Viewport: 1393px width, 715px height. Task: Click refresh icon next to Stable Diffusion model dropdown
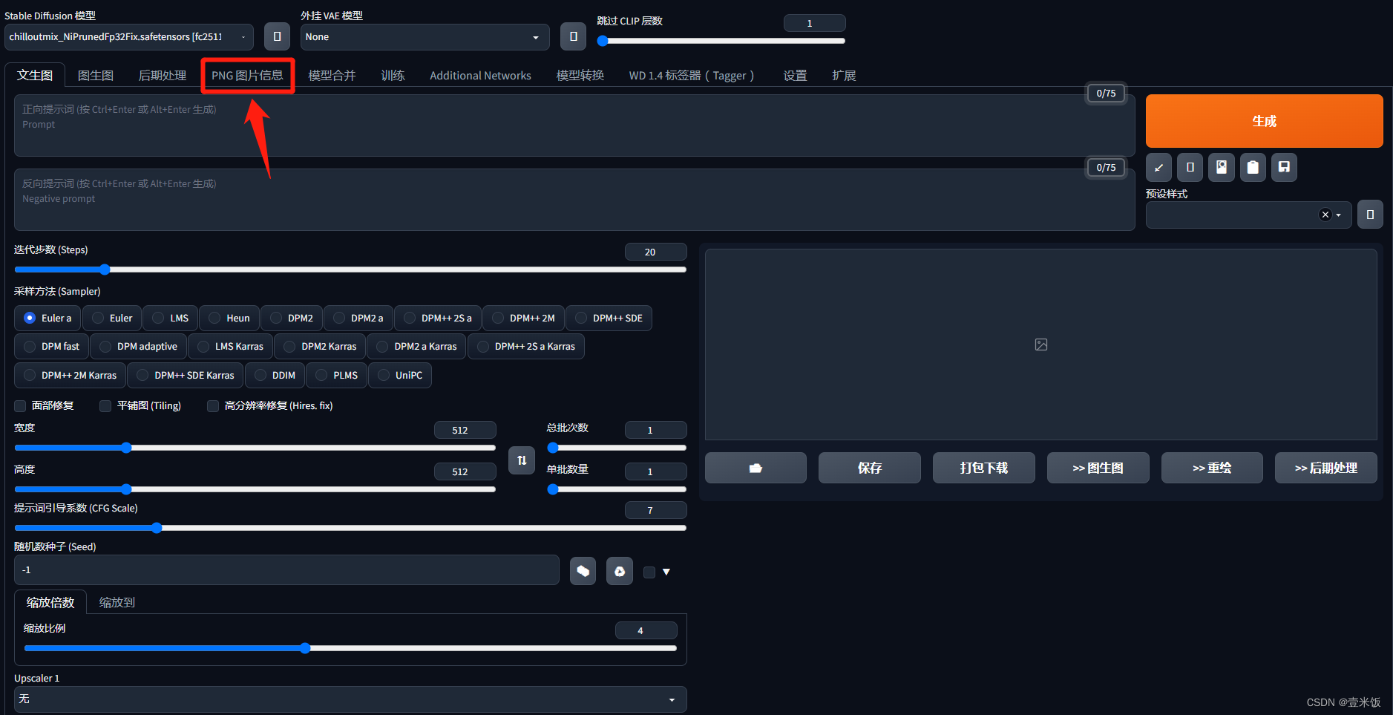pos(277,36)
